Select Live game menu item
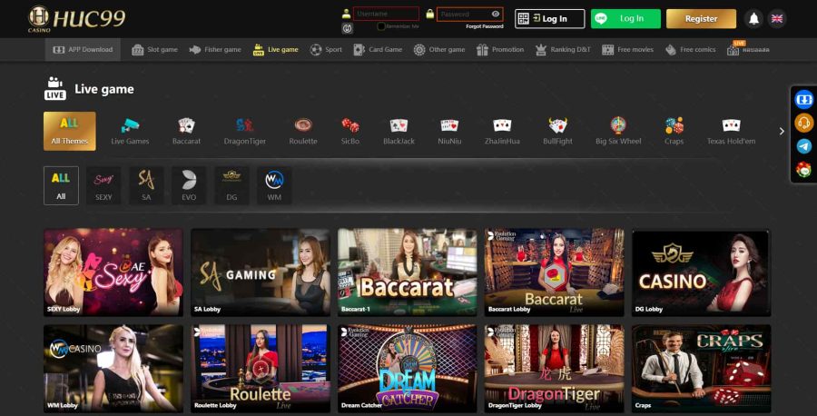 click(276, 50)
